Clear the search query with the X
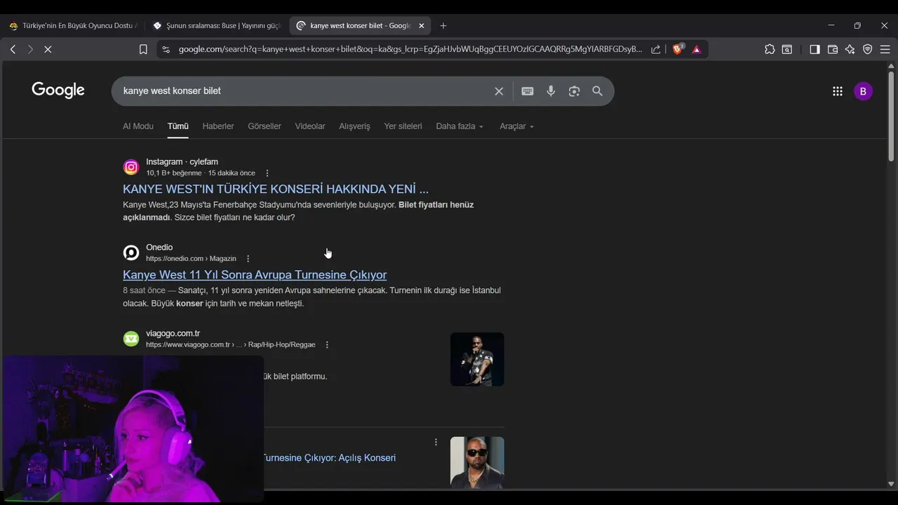Image resolution: width=898 pixels, height=505 pixels. [x=499, y=91]
